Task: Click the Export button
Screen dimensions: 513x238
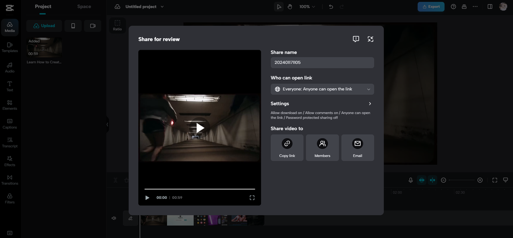Action: click(431, 6)
